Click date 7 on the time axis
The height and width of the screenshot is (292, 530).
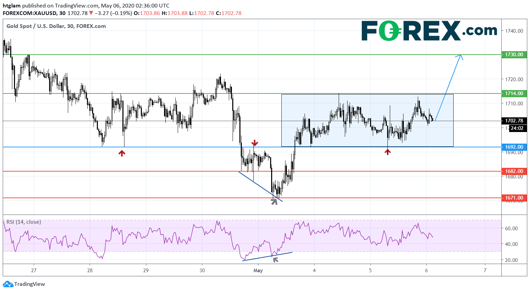coord(485,271)
